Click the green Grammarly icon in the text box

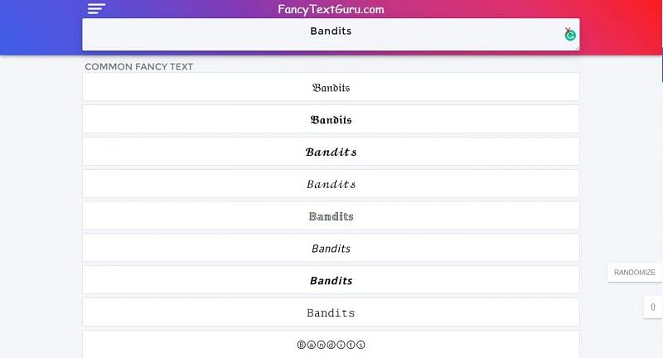570,35
